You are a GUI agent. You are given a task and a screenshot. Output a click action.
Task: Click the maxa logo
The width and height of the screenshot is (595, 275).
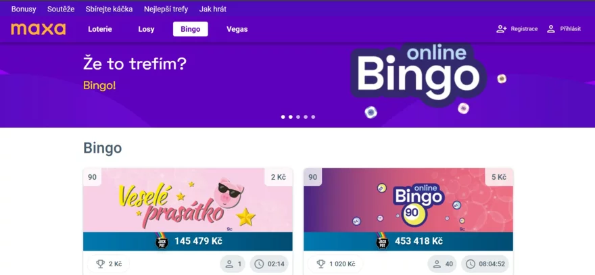39,29
